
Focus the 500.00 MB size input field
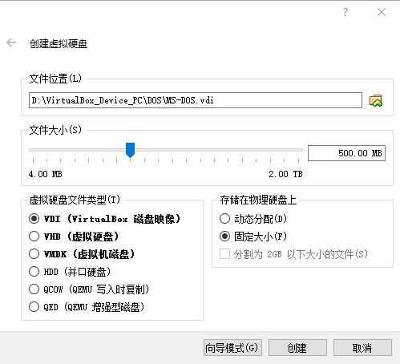[x=346, y=153]
